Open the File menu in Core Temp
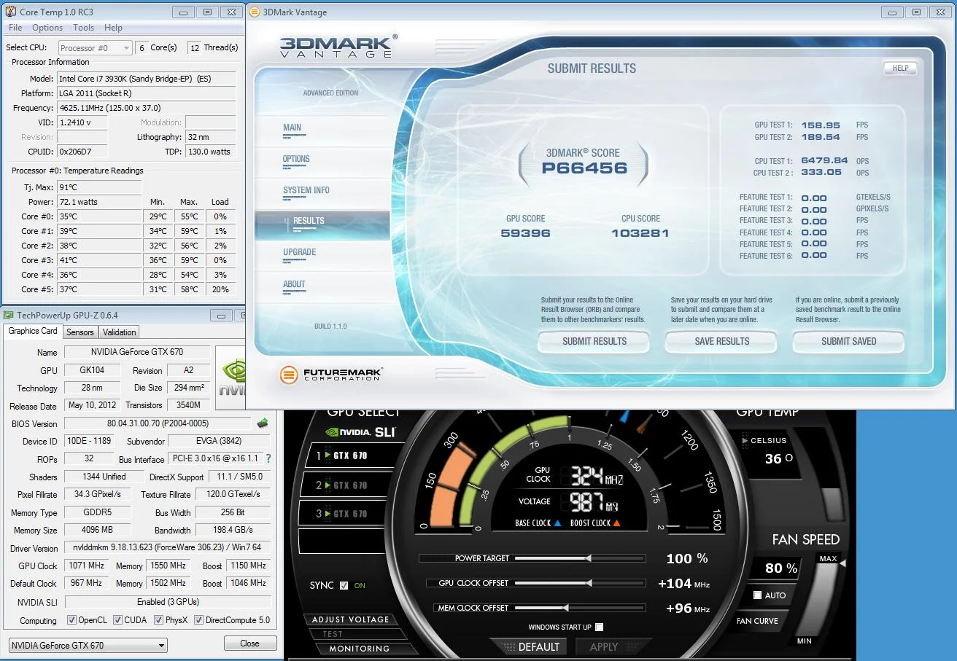The height and width of the screenshot is (661, 957). click(x=15, y=28)
